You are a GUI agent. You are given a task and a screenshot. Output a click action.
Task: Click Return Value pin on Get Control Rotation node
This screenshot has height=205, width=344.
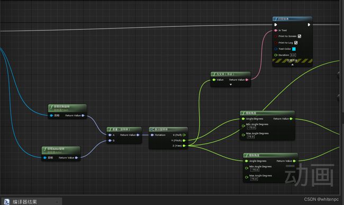point(83,115)
